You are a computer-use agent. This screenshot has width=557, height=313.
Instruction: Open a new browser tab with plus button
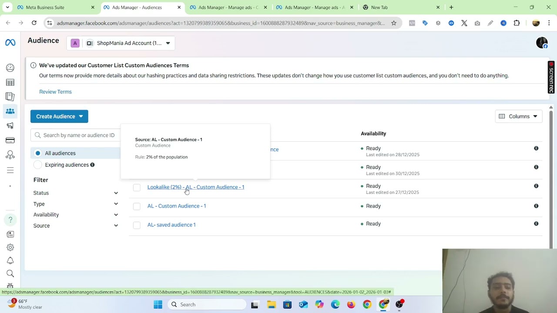click(451, 7)
